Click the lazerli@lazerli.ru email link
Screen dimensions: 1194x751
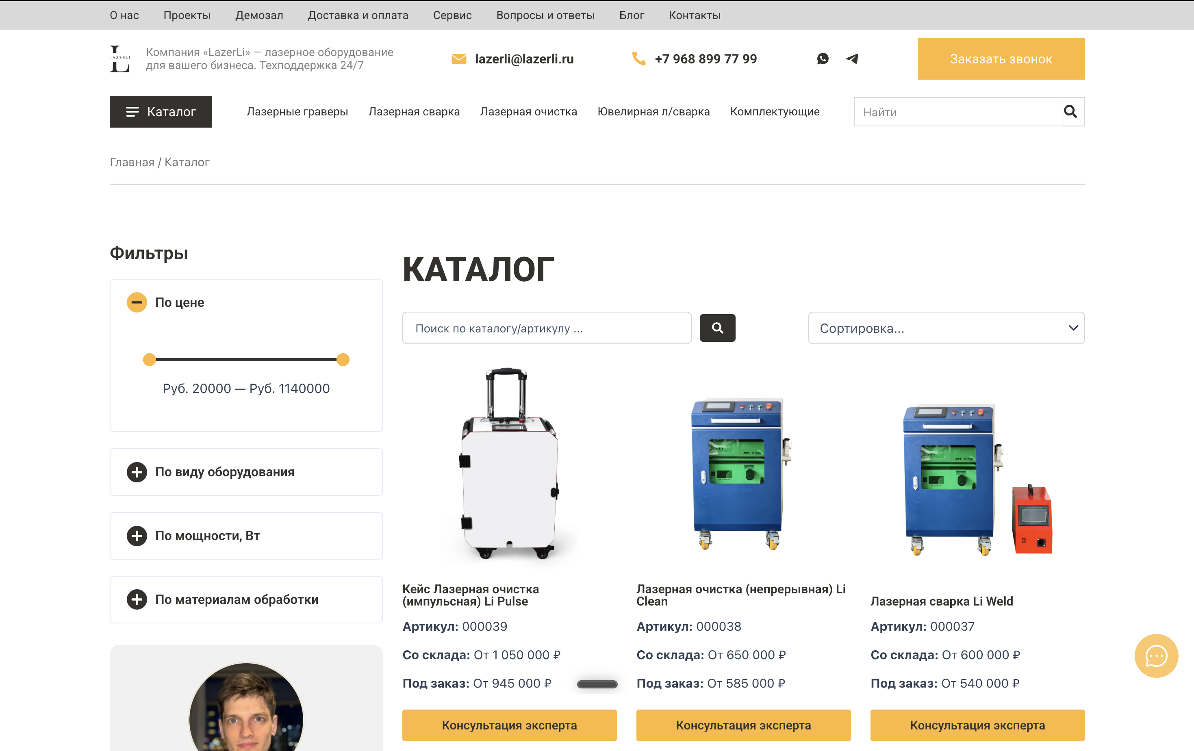click(x=524, y=59)
